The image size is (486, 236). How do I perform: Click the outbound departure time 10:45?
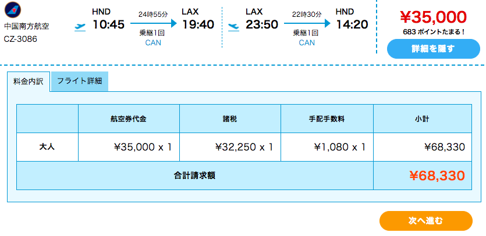tap(108, 24)
